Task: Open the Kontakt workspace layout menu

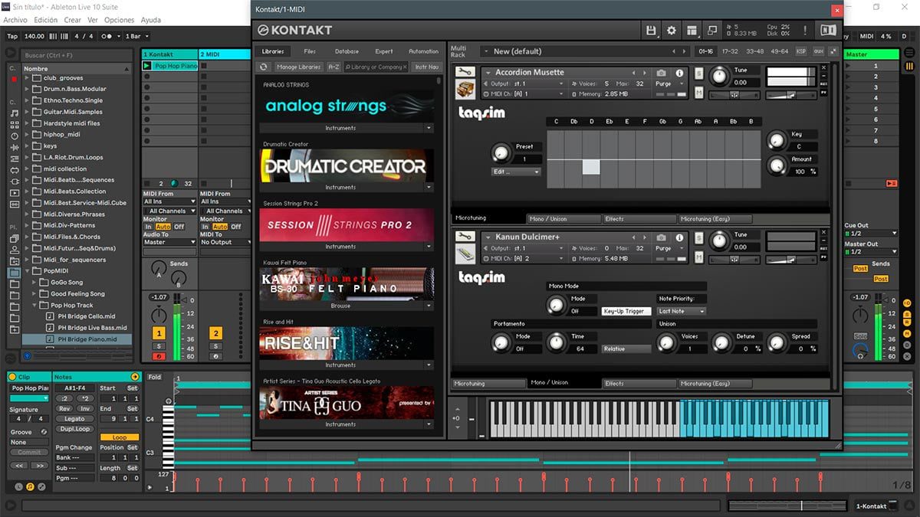Action: coord(692,30)
